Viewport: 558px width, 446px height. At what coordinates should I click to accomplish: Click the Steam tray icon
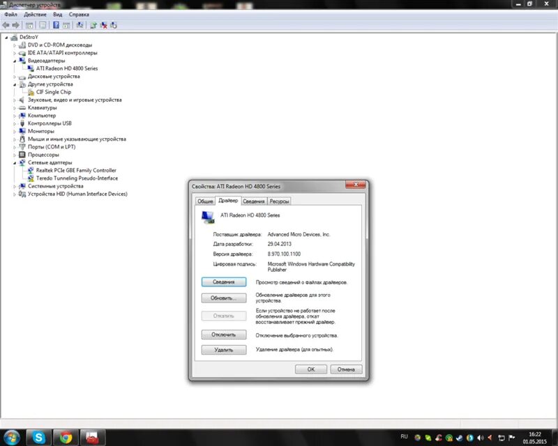tap(460, 438)
